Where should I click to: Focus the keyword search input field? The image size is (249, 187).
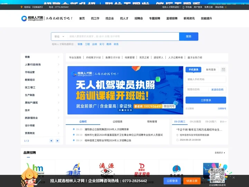click(x=123, y=36)
